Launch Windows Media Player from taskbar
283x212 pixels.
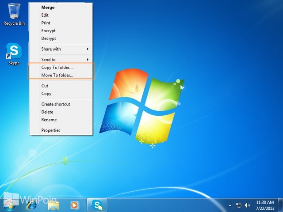(75, 205)
